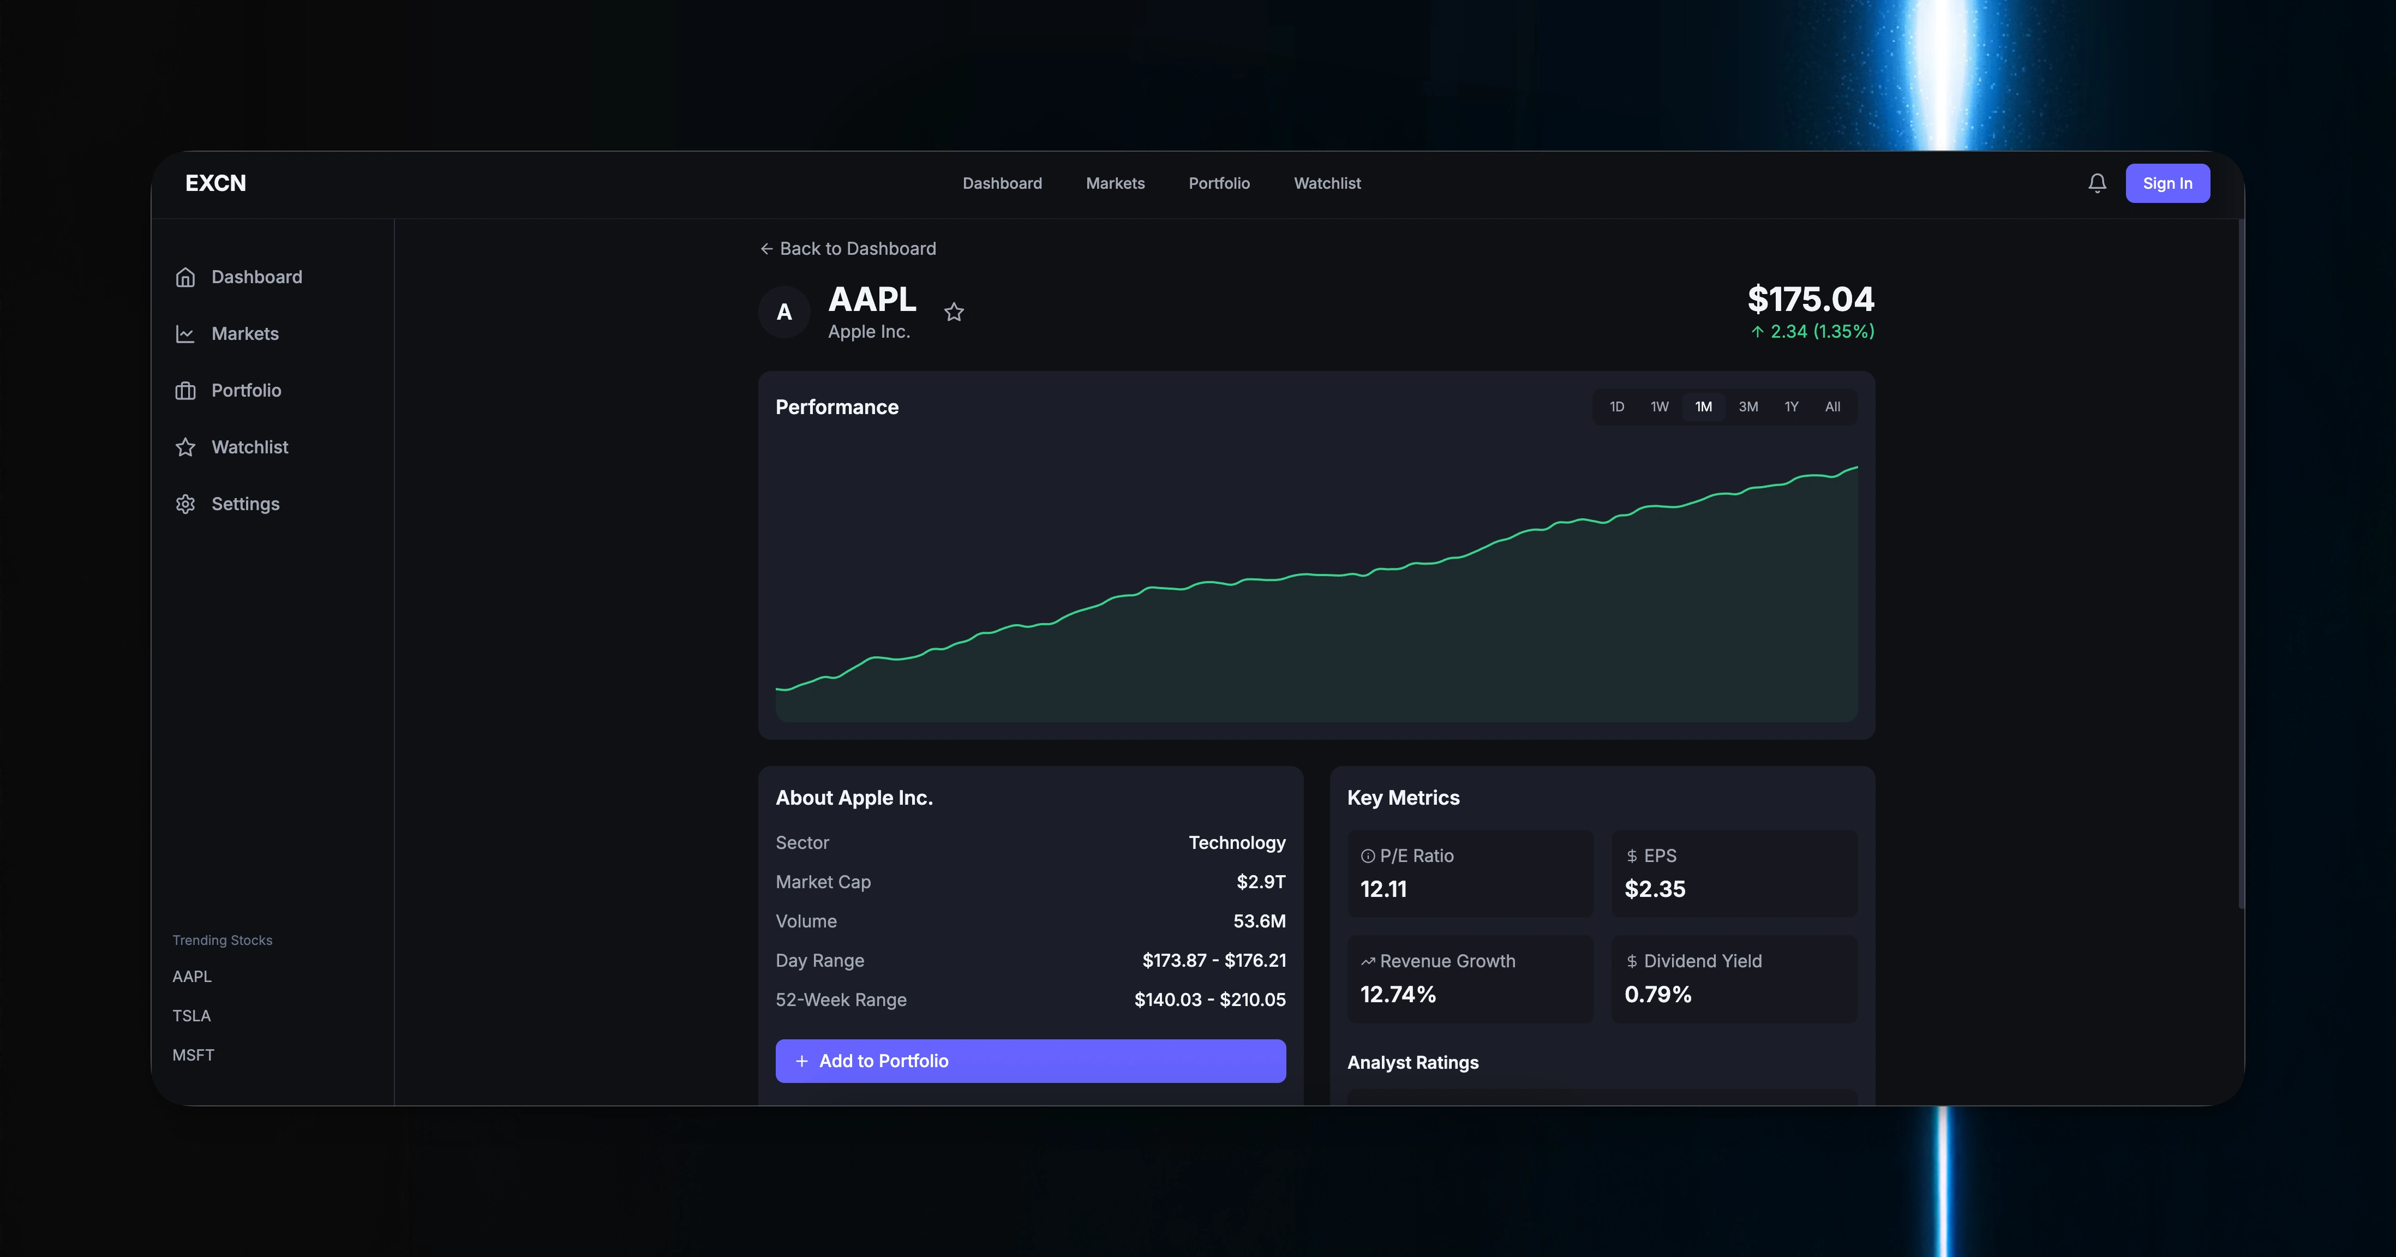The height and width of the screenshot is (1257, 2396).
Task: Click the Performance heading
Action: [x=837, y=408]
